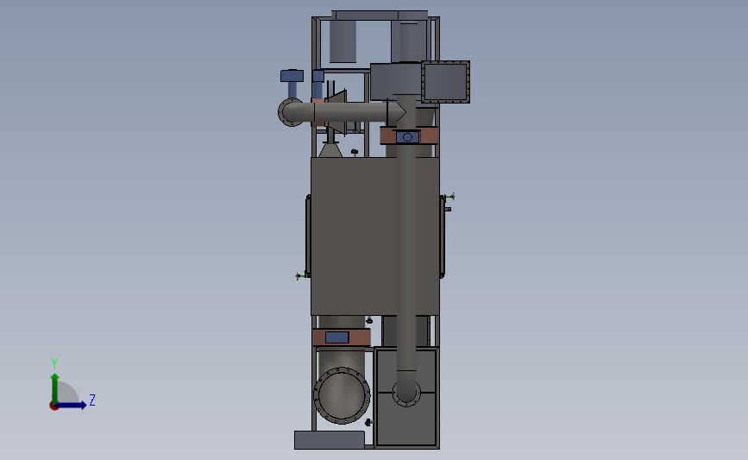Select the large round flanged port at bottom

(x=342, y=395)
